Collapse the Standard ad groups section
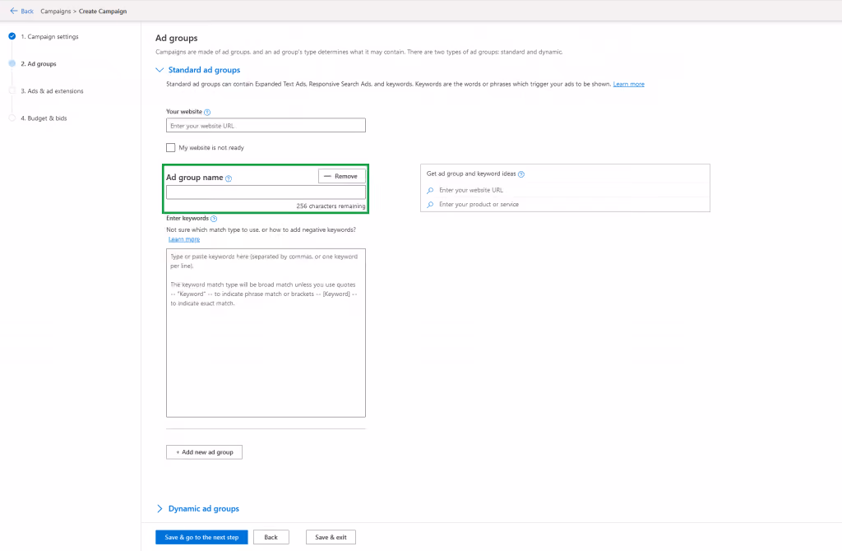This screenshot has height=551, width=842. (160, 70)
